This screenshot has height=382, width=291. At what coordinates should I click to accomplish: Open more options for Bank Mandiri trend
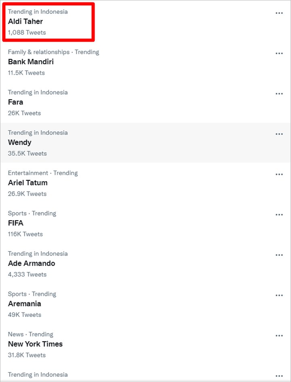tap(279, 54)
